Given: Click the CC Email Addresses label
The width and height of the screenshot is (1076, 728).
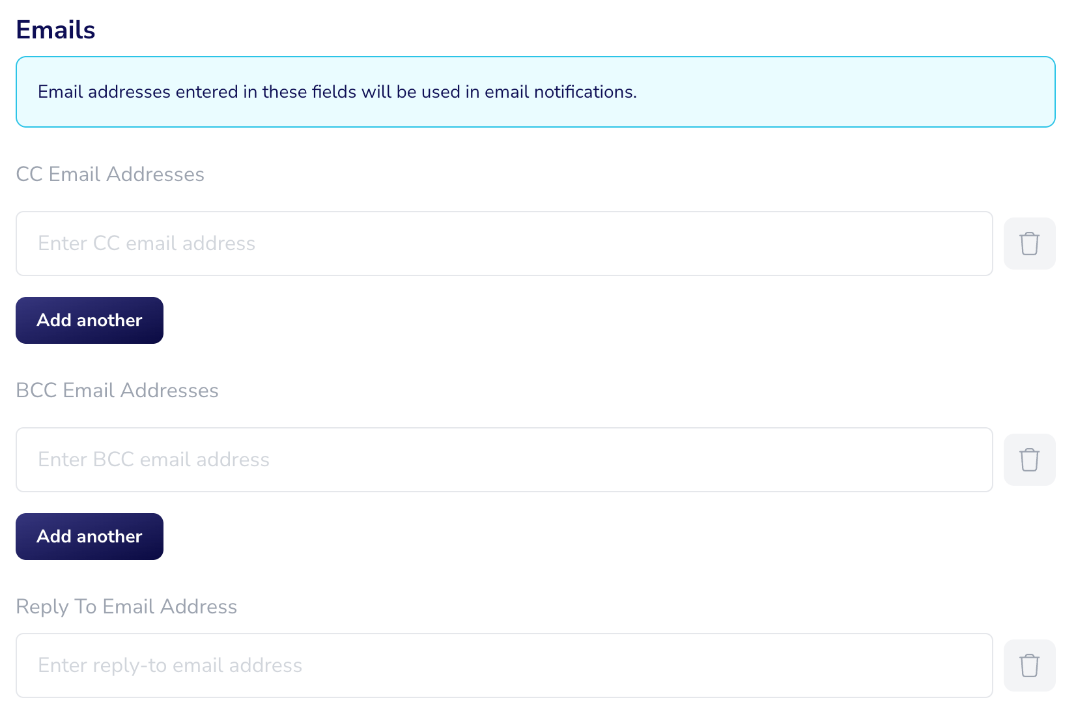Looking at the screenshot, I should click(110, 175).
